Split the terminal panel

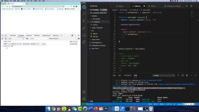pyautogui.click(x=183, y=75)
